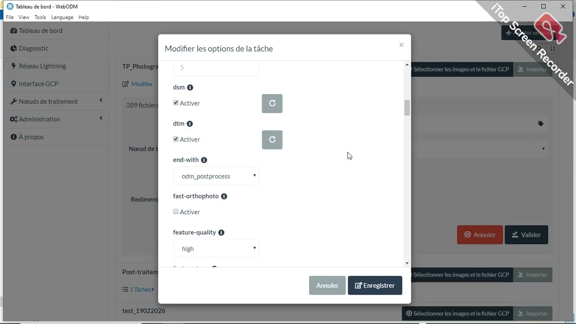Click the input field showing 5
The width and height of the screenshot is (576, 324).
pos(216,68)
